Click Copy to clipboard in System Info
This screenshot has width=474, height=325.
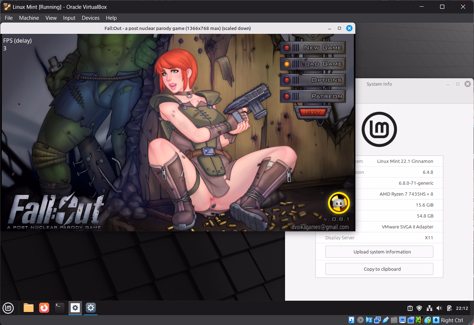coord(379,269)
